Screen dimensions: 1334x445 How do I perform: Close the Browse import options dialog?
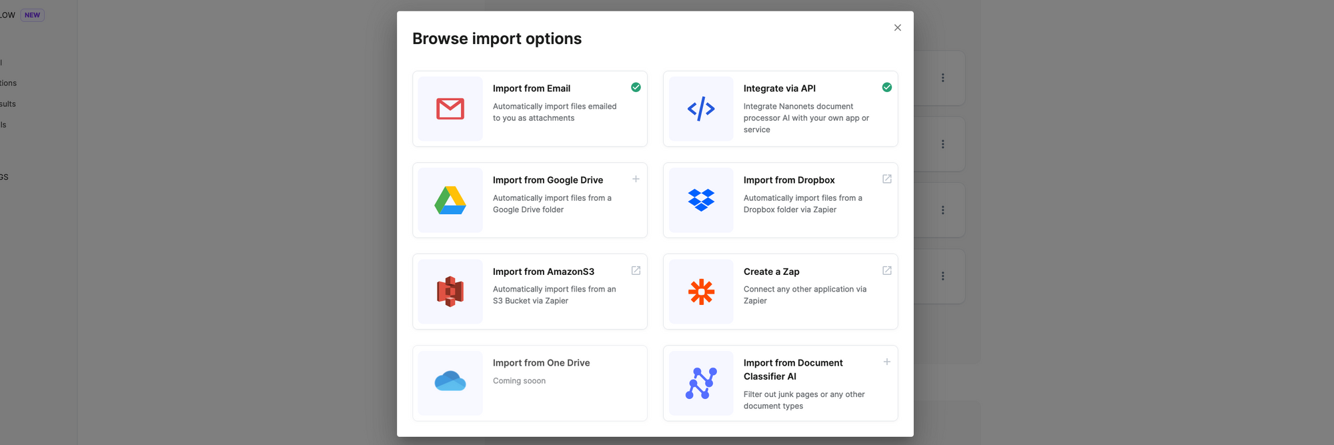897,28
